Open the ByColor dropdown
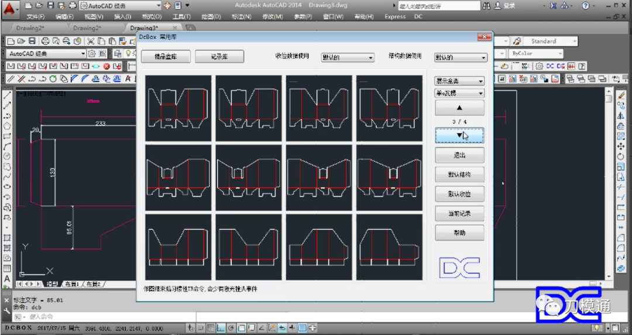This screenshot has width=632, height=335. 535,54
